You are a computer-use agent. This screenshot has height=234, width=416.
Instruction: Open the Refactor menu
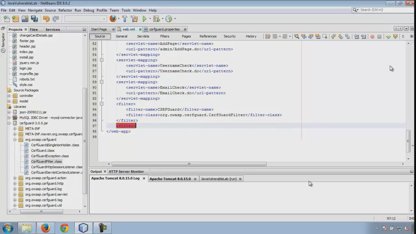65,10
